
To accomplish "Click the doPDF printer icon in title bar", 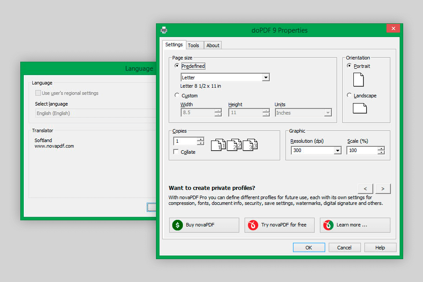I will click(164, 30).
